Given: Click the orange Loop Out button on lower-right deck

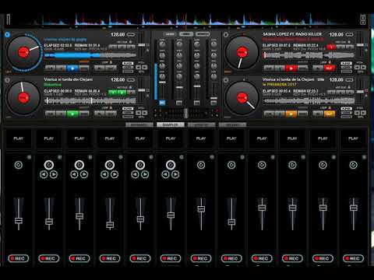Looking at the screenshot, I should pyautogui.click(x=330, y=114).
